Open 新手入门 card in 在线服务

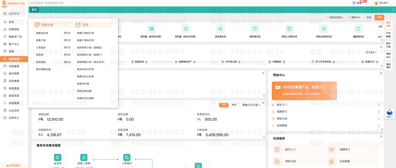click(298, 150)
